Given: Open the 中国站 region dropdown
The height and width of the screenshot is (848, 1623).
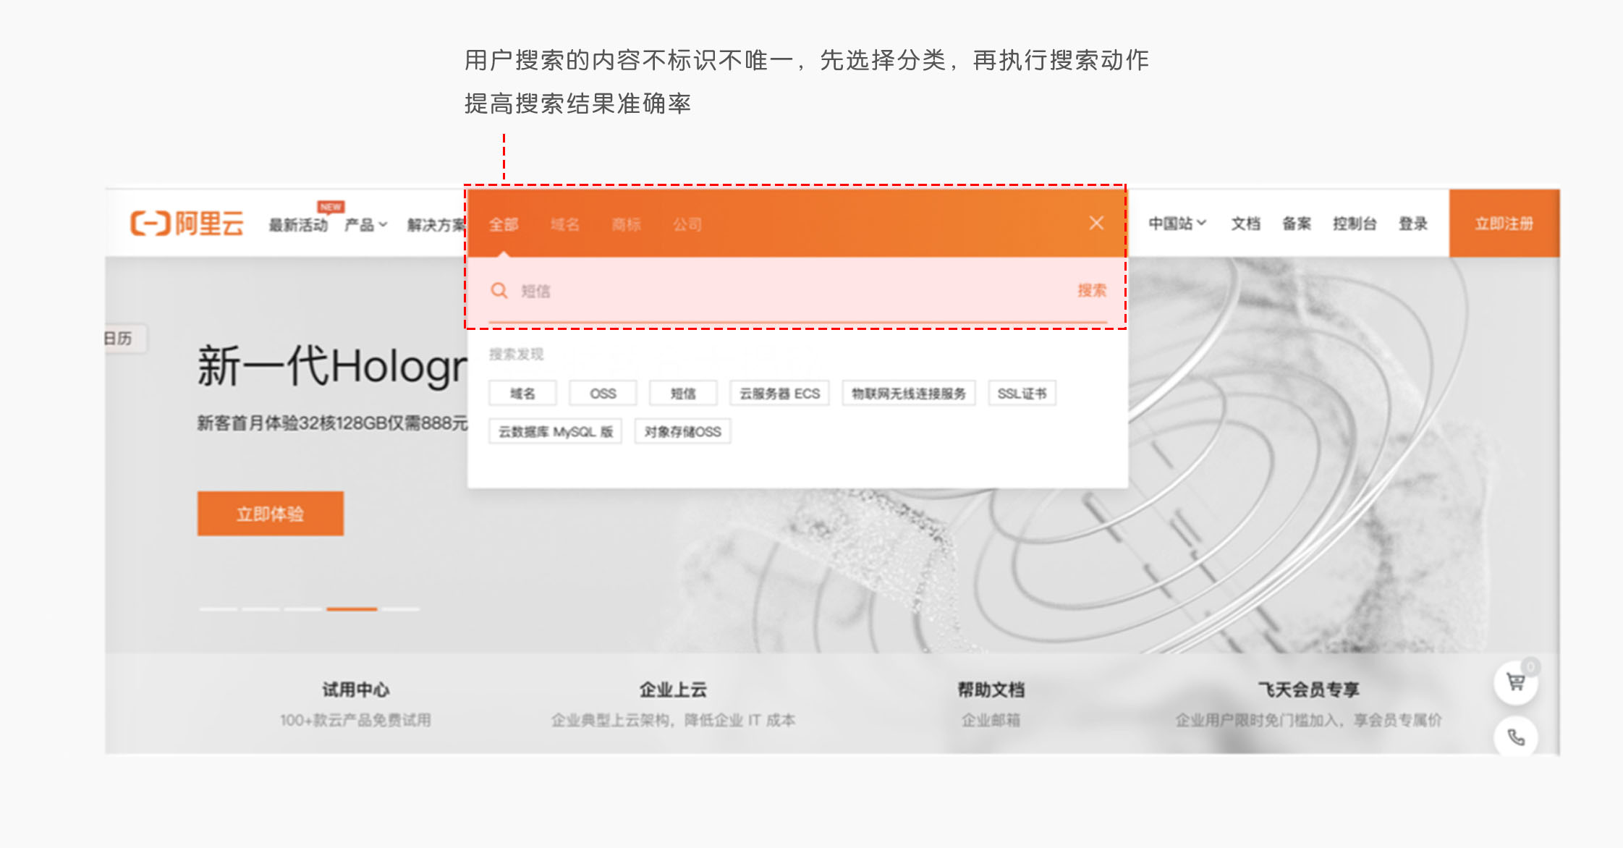Looking at the screenshot, I should pos(1177,224).
